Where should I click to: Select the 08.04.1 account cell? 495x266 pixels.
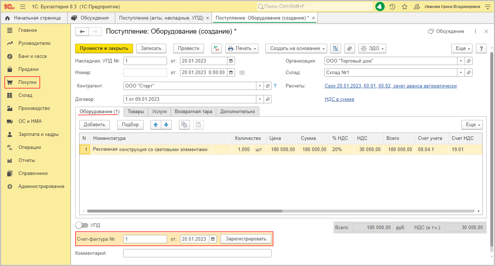click(x=431, y=149)
